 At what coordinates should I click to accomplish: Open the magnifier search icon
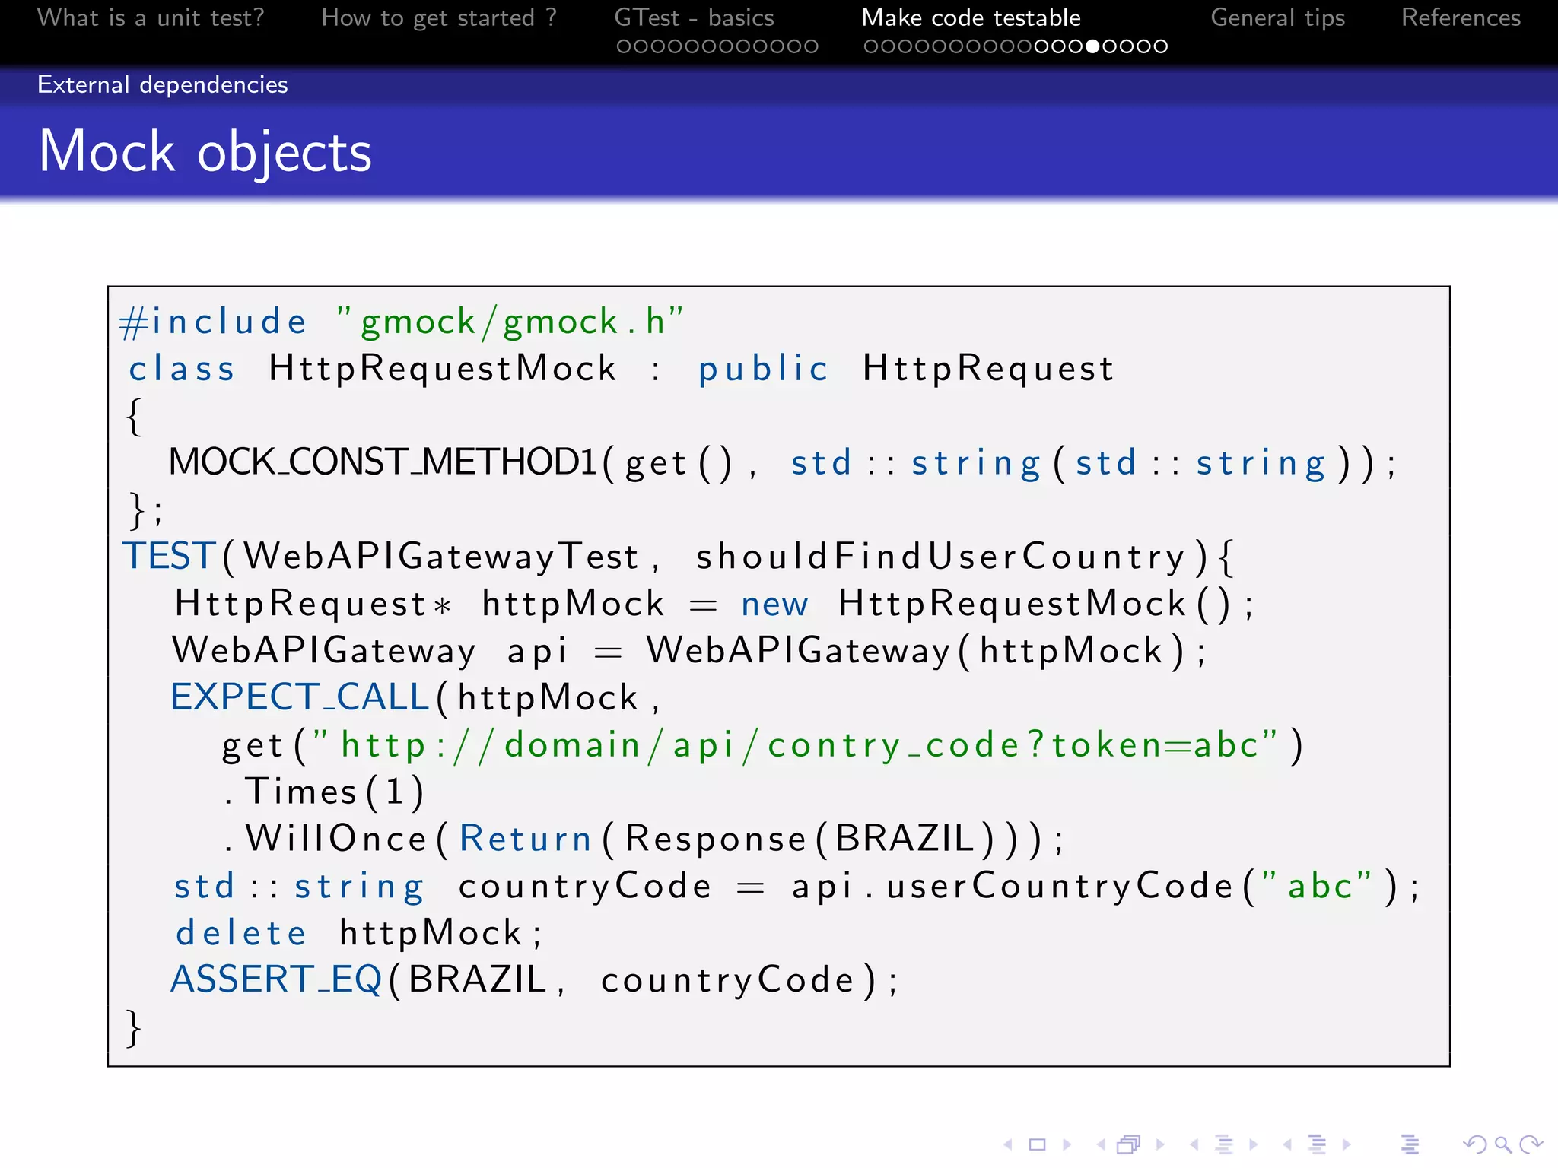[x=1502, y=1144]
